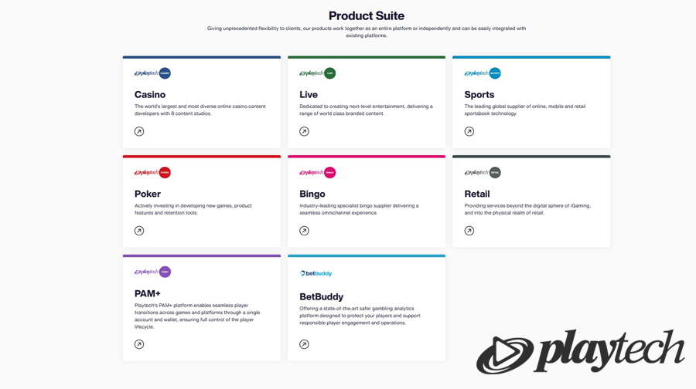Image resolution: width=696 pixels, height=389 pixels.
Task: Open BetBuddy with its arrow icon
Action: (x=304, y=344)
